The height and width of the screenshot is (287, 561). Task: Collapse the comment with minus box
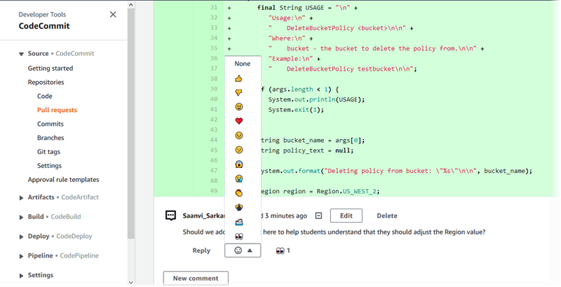pyautogui.click(x=318, y=216)
